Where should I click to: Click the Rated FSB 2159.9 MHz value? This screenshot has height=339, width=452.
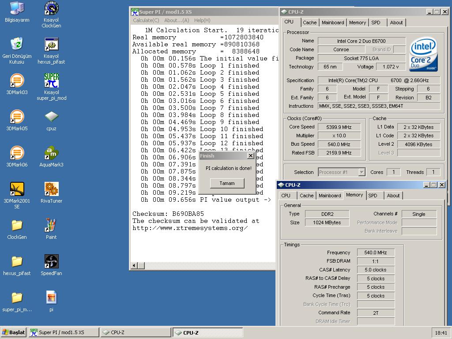339,153
